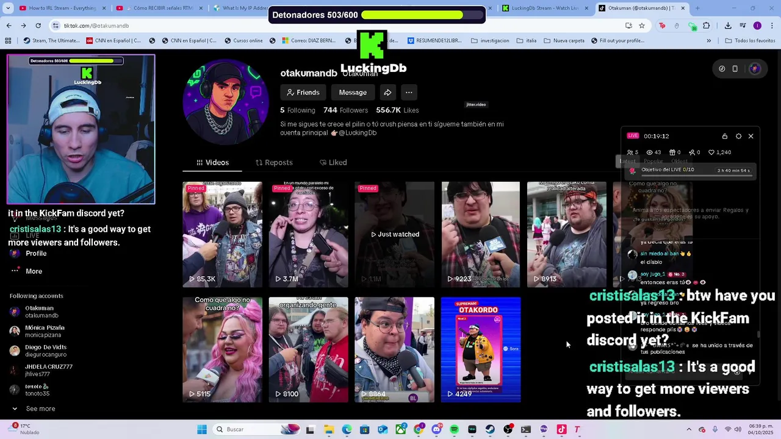Open the Steam, The Ultimate bookmark

[52, 41]
